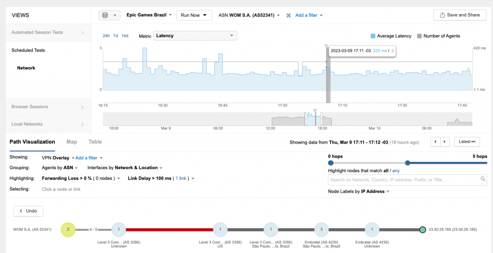Toggle Average Latency legend item
Image resolution: width=493 pixels, height=253 pixels.
[x=391, y=36]
